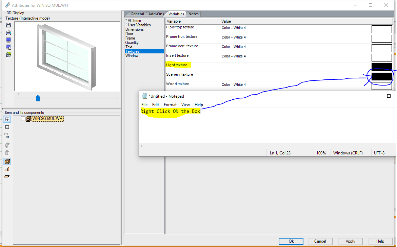The height and width of the screenshot is (247, 397).
Task: Open Notepad's Format menu
Action: (170, 104)
